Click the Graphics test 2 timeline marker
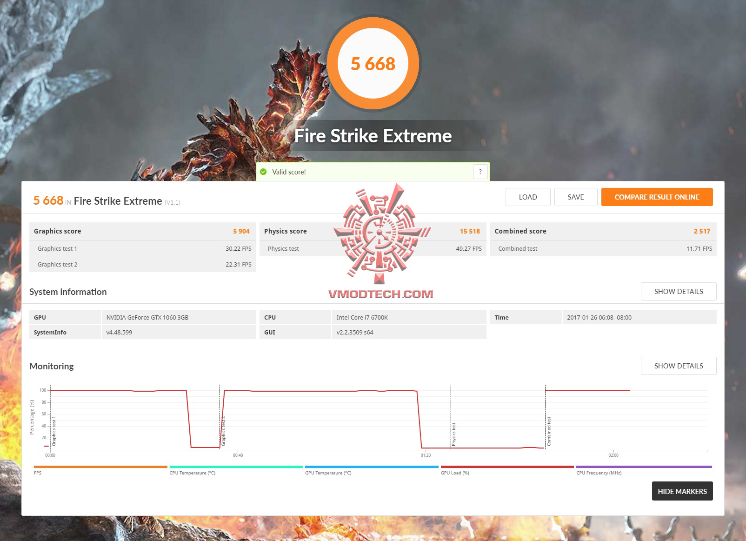 point(220,419)
